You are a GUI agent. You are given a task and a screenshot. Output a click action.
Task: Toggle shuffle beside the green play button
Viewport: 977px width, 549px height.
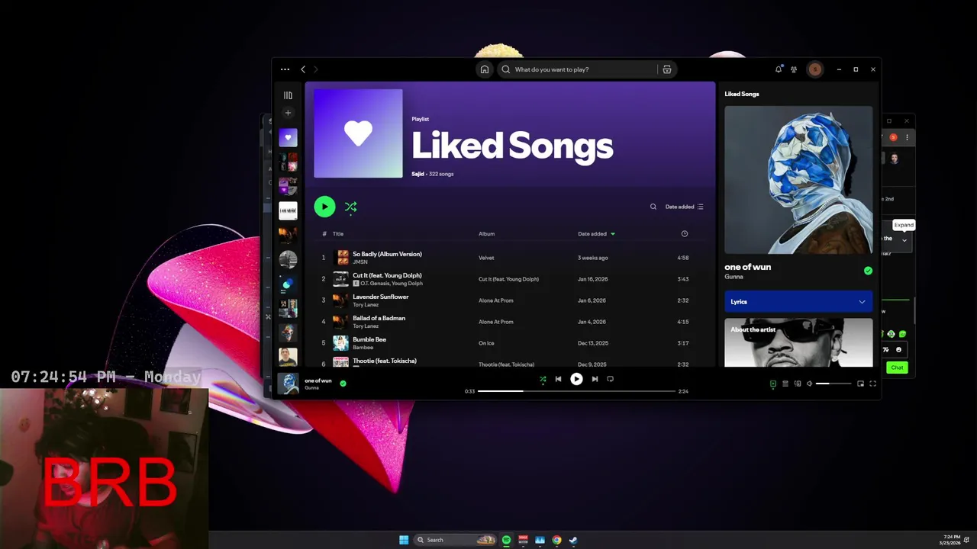[350, 207]
